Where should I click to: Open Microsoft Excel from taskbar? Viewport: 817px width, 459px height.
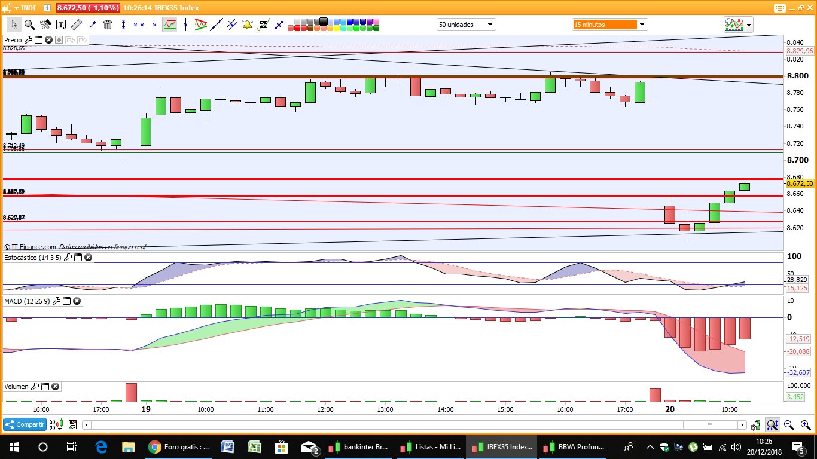(254, 447)
